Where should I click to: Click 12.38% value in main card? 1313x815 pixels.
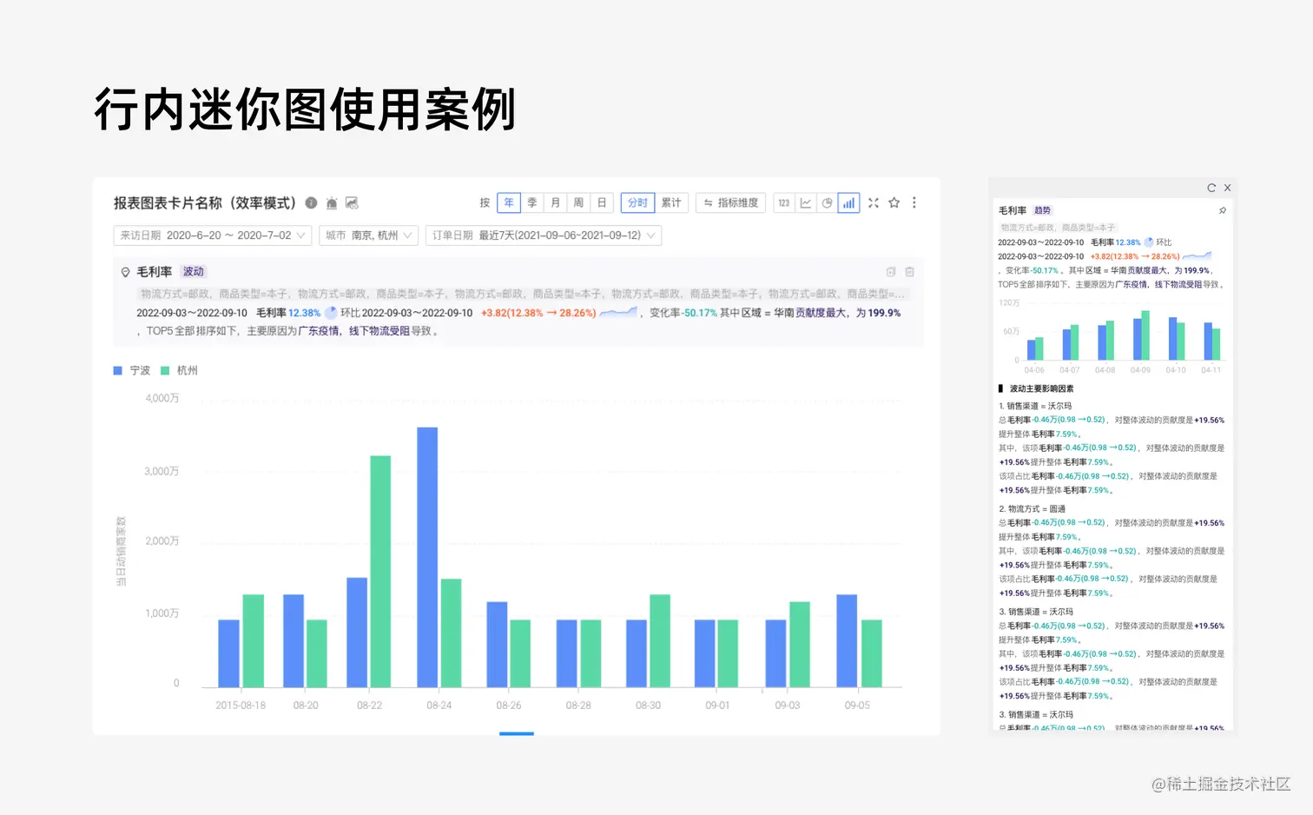304,313
